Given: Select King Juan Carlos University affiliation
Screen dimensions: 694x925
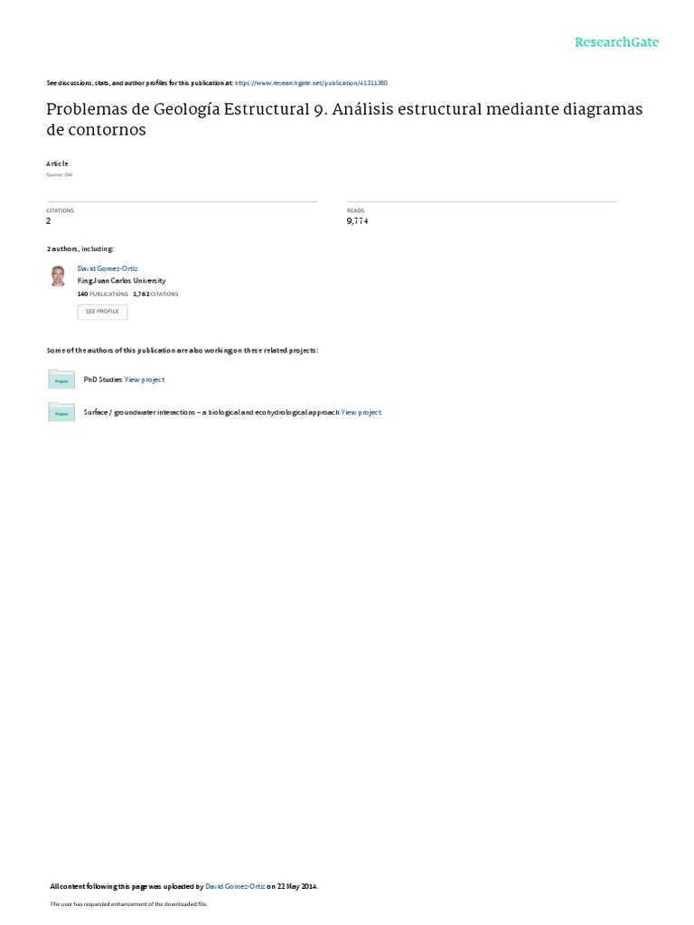Looking at the screenshot, I should (x=122, y=281).
